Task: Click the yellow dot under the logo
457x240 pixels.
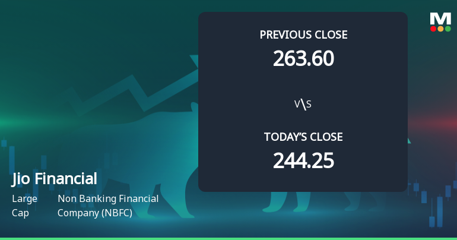Action: coord(440,29)
